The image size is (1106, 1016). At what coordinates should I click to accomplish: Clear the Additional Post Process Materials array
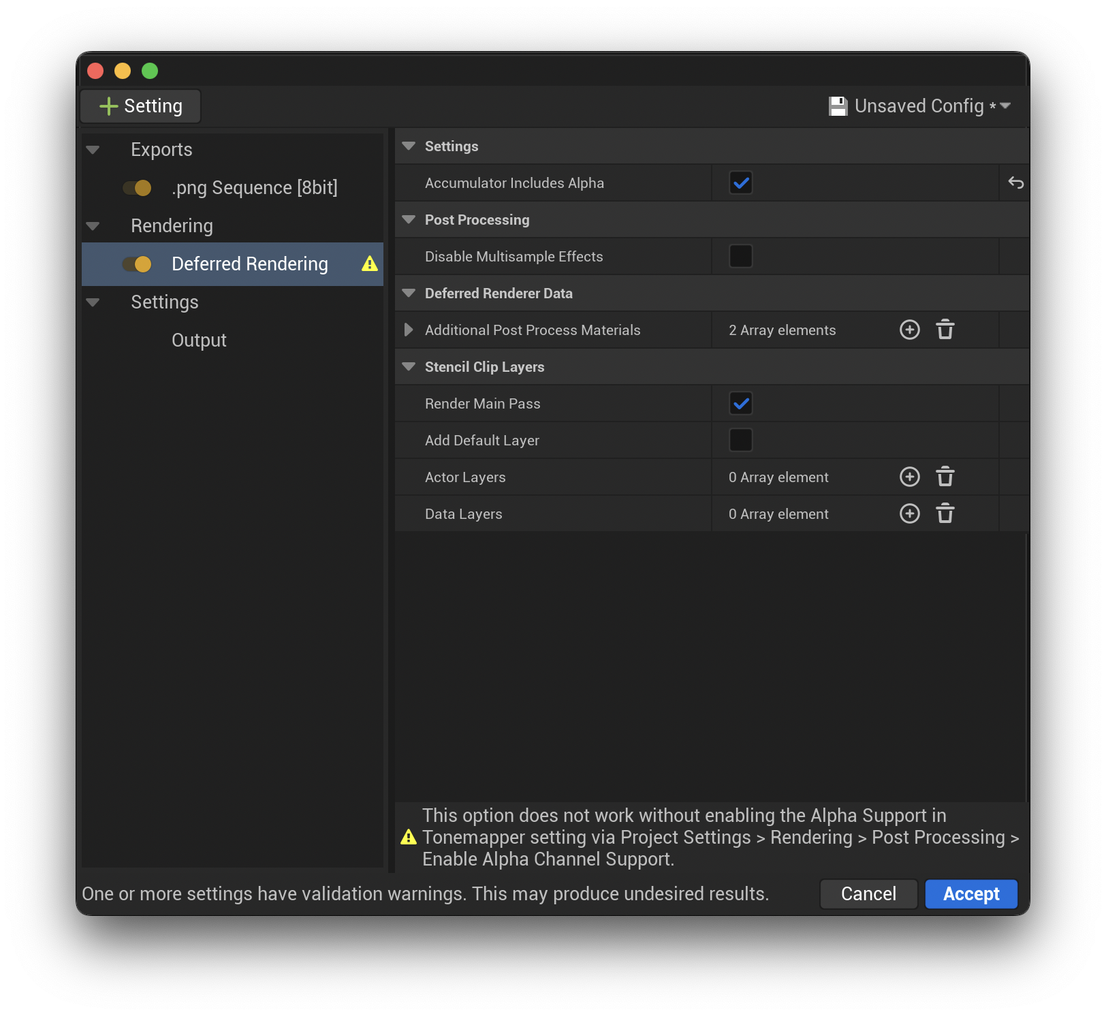click(x=945, y=330)
